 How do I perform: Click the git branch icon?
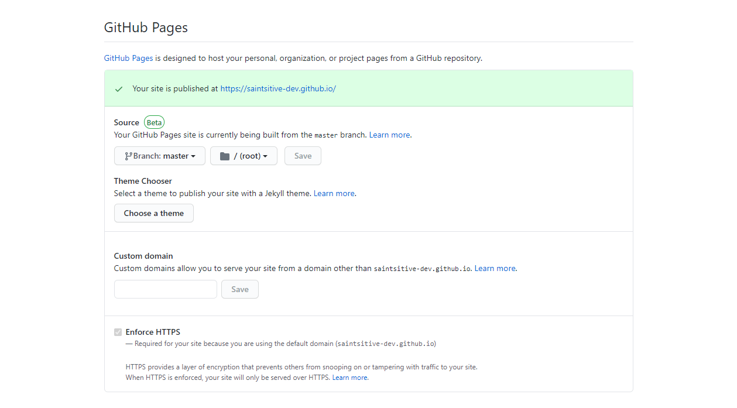coord(128,156)
